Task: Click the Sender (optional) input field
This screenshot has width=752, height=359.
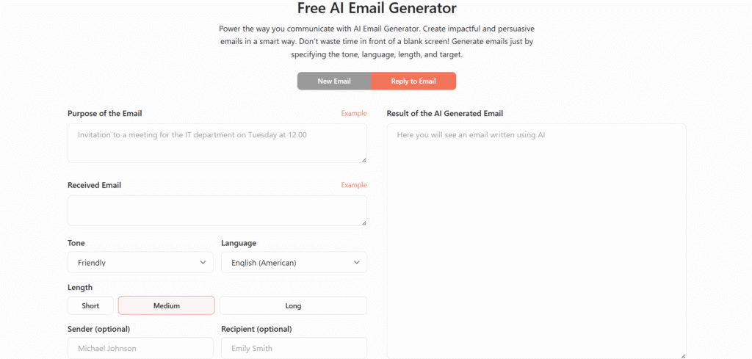Action: coord(140,348)
